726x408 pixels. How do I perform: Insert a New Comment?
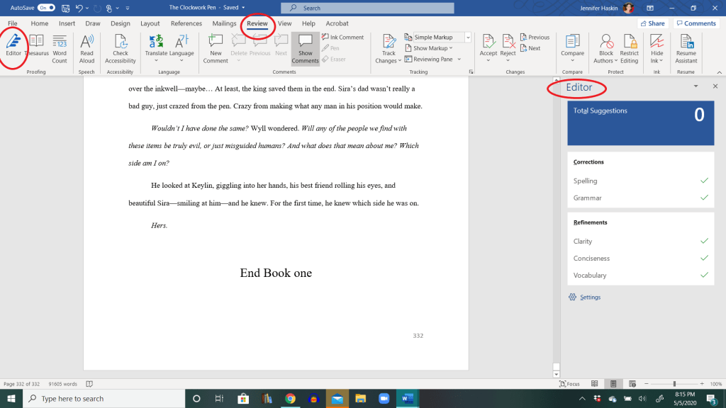[x=216, y=47]
